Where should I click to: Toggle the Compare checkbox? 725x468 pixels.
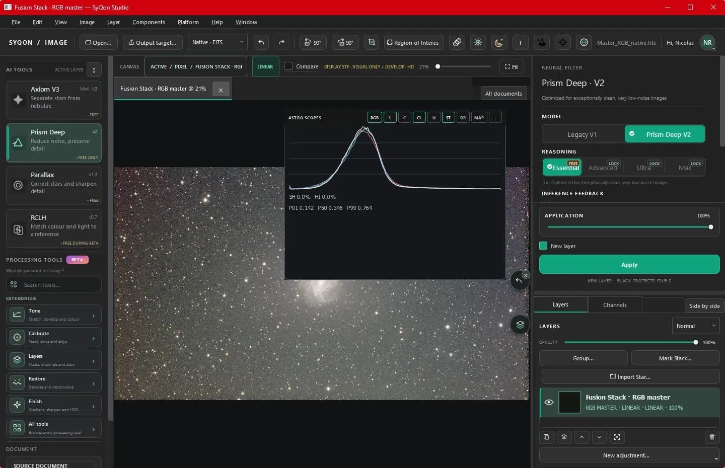click(x=288, y=66)
